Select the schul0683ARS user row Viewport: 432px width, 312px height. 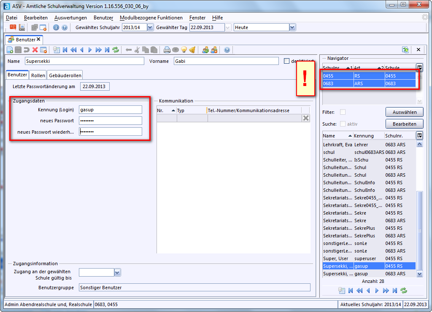[369, 152]
